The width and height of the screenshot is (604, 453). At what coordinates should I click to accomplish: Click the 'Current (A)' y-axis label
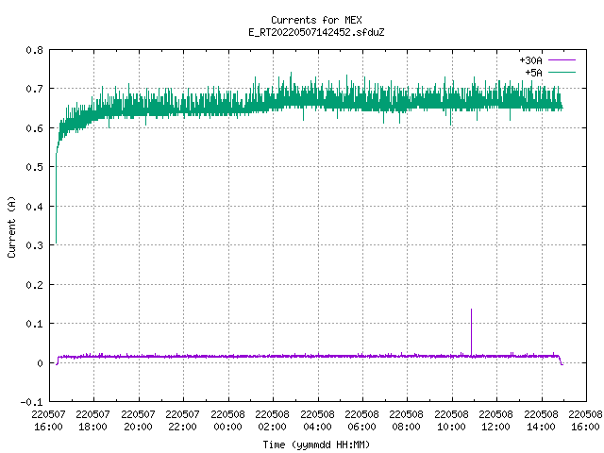pos(11,227)
